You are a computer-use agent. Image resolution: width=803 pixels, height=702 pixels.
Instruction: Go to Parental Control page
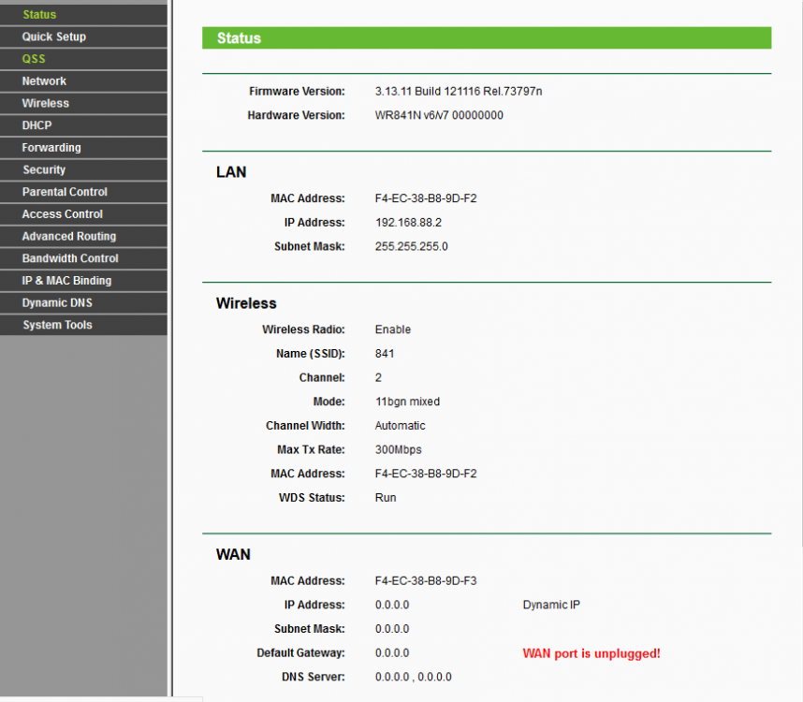point(65,192)
